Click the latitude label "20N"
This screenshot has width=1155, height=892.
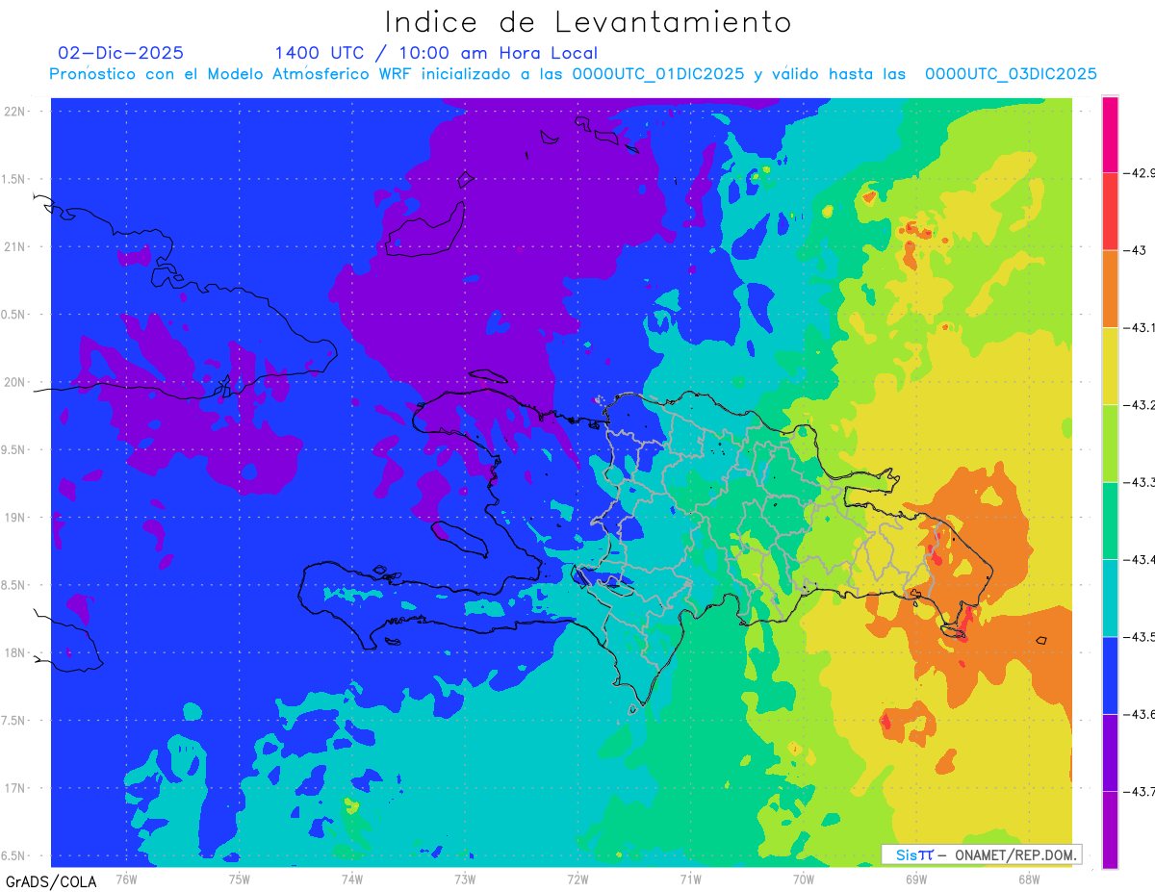pos(16,382)
